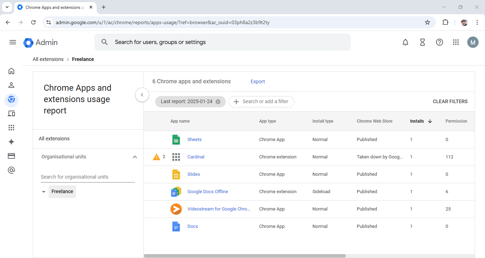This screenshot has width=485, height=258.
Task: Go back to the previous page
Action: pyautogui.click(x=8, y=22)
